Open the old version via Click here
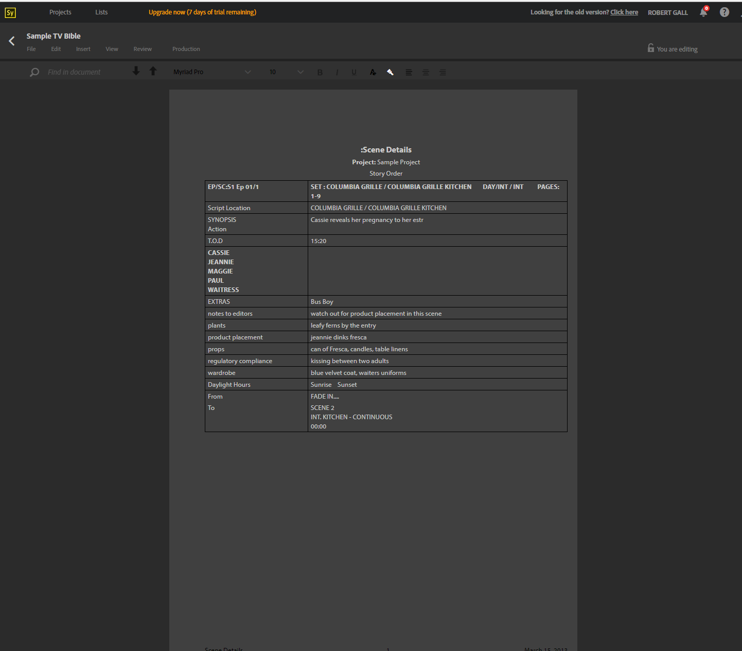742x651 pixels. tap(624, 12)
